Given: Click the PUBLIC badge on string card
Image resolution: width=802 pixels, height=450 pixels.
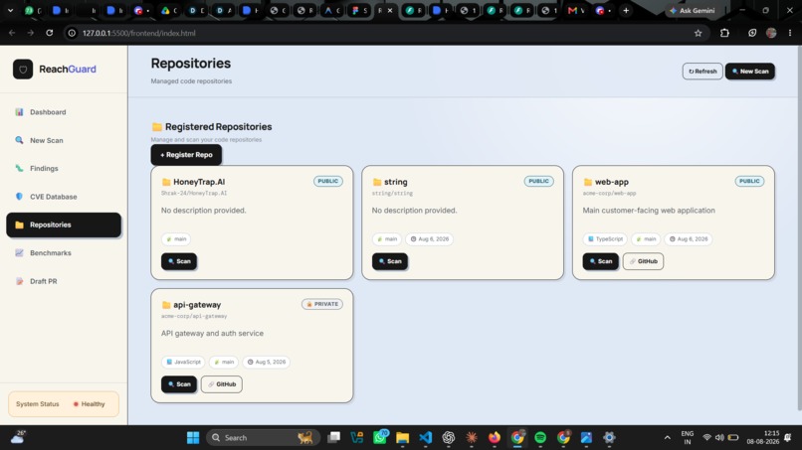Looking at the screenshot, I should point(538,182).
